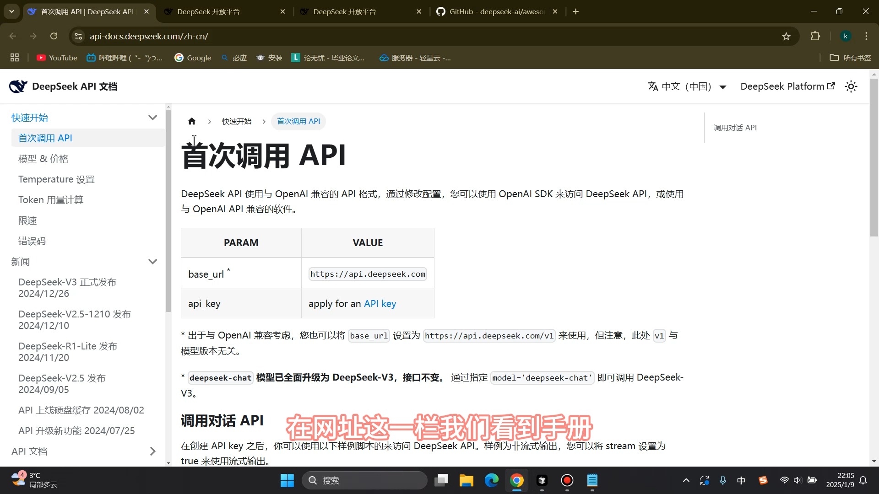Click the page vertical scrollbar thumb
This screenshot has width=879, height=494.
874,158
